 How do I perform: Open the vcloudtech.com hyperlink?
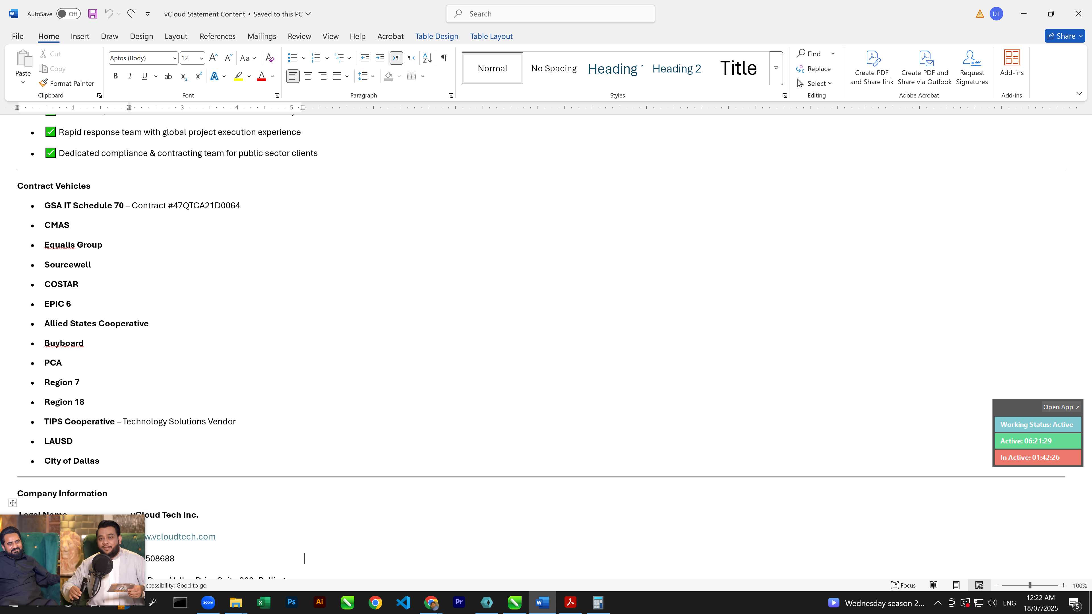click(x=180, y=536)
